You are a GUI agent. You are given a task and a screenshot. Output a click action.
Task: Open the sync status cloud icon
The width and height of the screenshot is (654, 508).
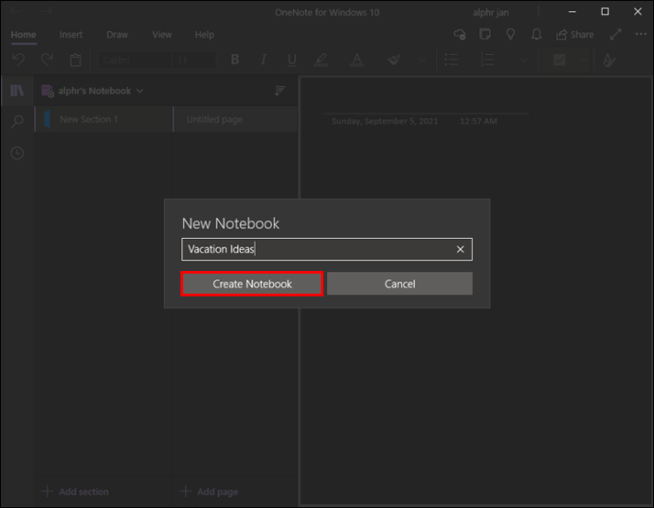pyautogui.click(x=460, y=35)
